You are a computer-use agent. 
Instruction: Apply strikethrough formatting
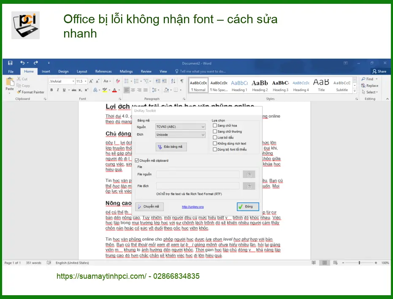(74, 90)
